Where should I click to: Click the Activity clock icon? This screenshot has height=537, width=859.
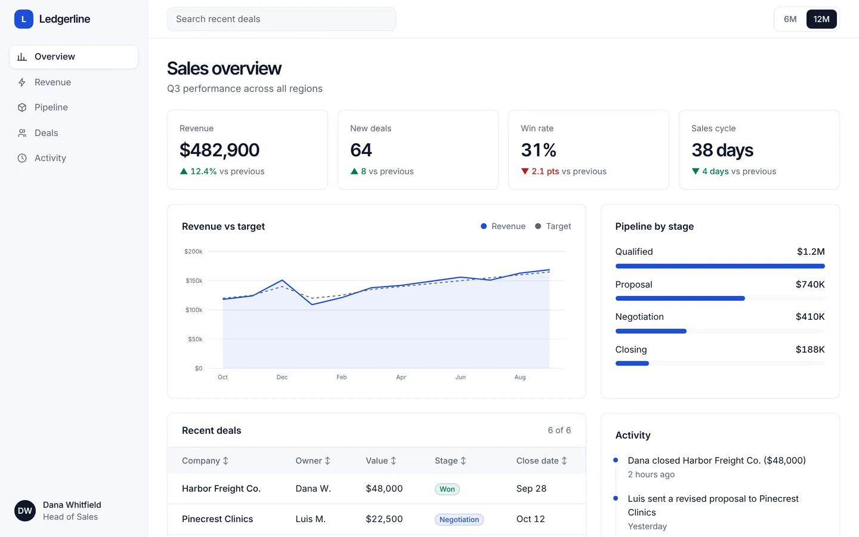tap(22, 158)
